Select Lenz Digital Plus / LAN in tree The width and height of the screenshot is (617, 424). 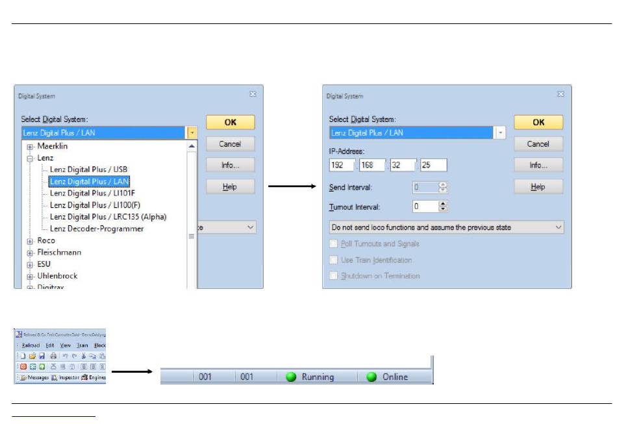[90, 181]
